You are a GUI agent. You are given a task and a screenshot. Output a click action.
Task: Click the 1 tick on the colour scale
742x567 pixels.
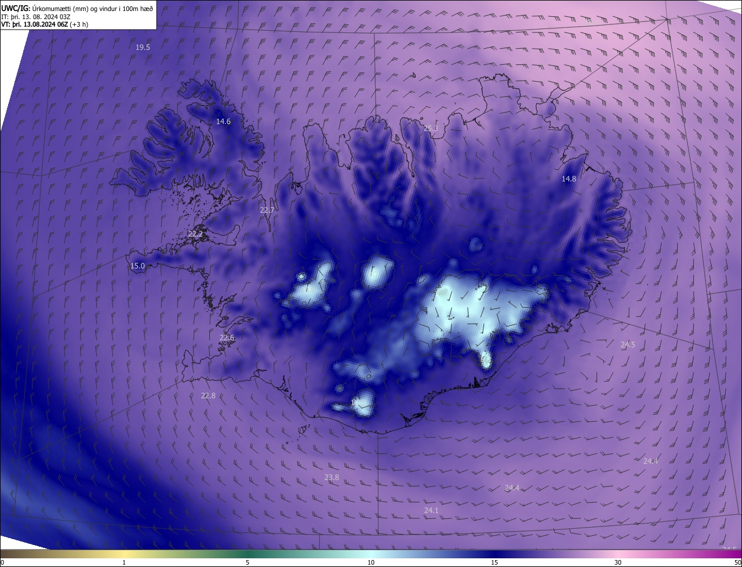coord(124,563)
